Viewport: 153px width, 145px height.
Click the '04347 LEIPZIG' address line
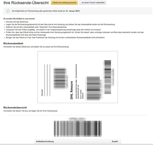coord(81,94)
